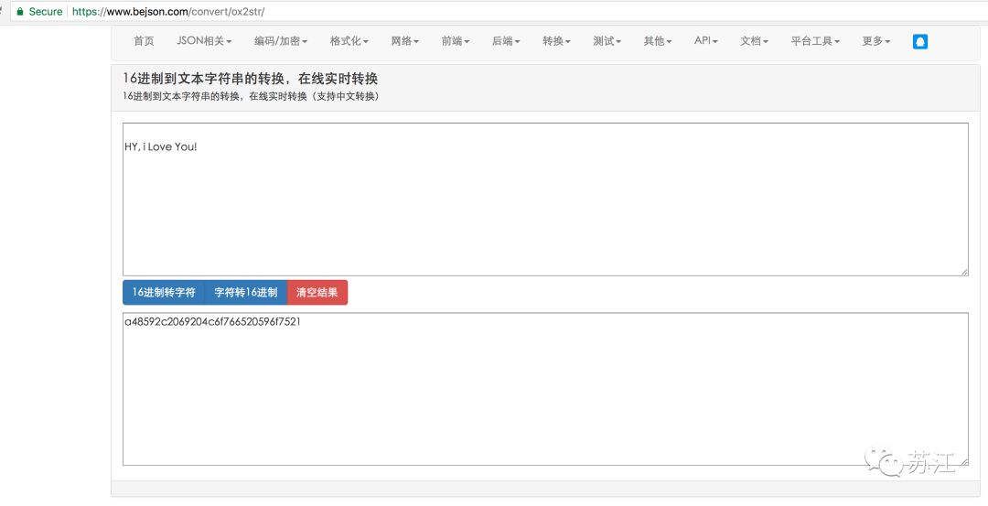This screenshot has height=506, width=988.
Task: Focus the lower hex result textarea
Action: coord(545,389)
